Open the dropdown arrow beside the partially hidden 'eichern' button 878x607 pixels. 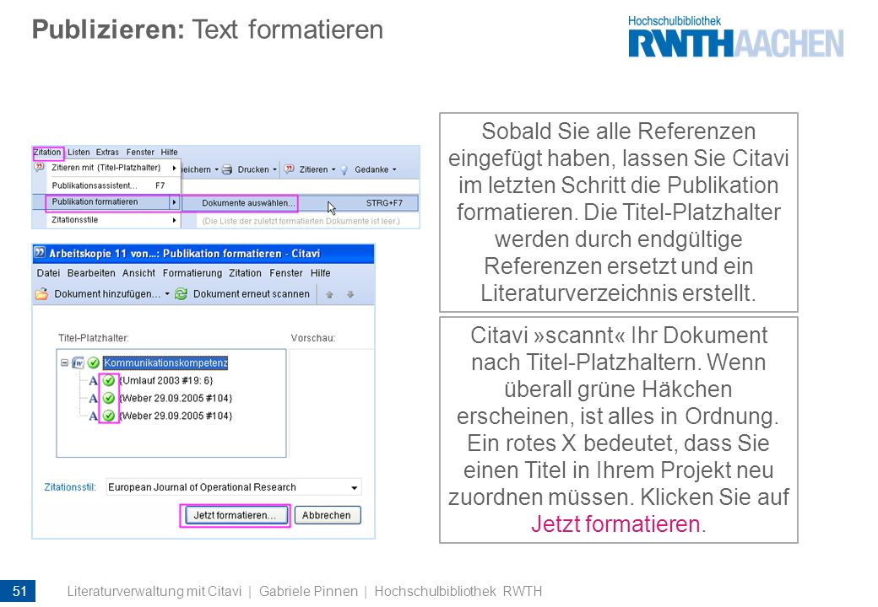[217, 169]
